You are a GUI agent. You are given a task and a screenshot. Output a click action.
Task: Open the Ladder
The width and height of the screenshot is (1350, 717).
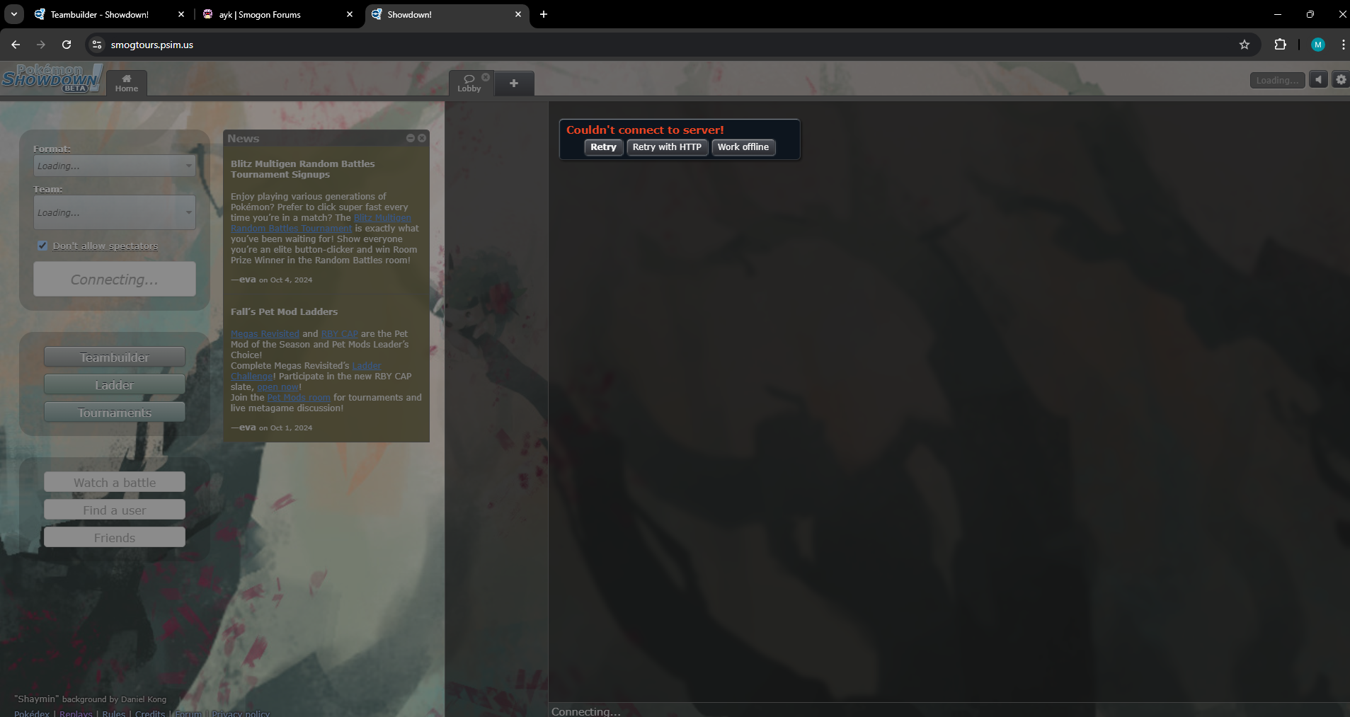coord(115,384)
